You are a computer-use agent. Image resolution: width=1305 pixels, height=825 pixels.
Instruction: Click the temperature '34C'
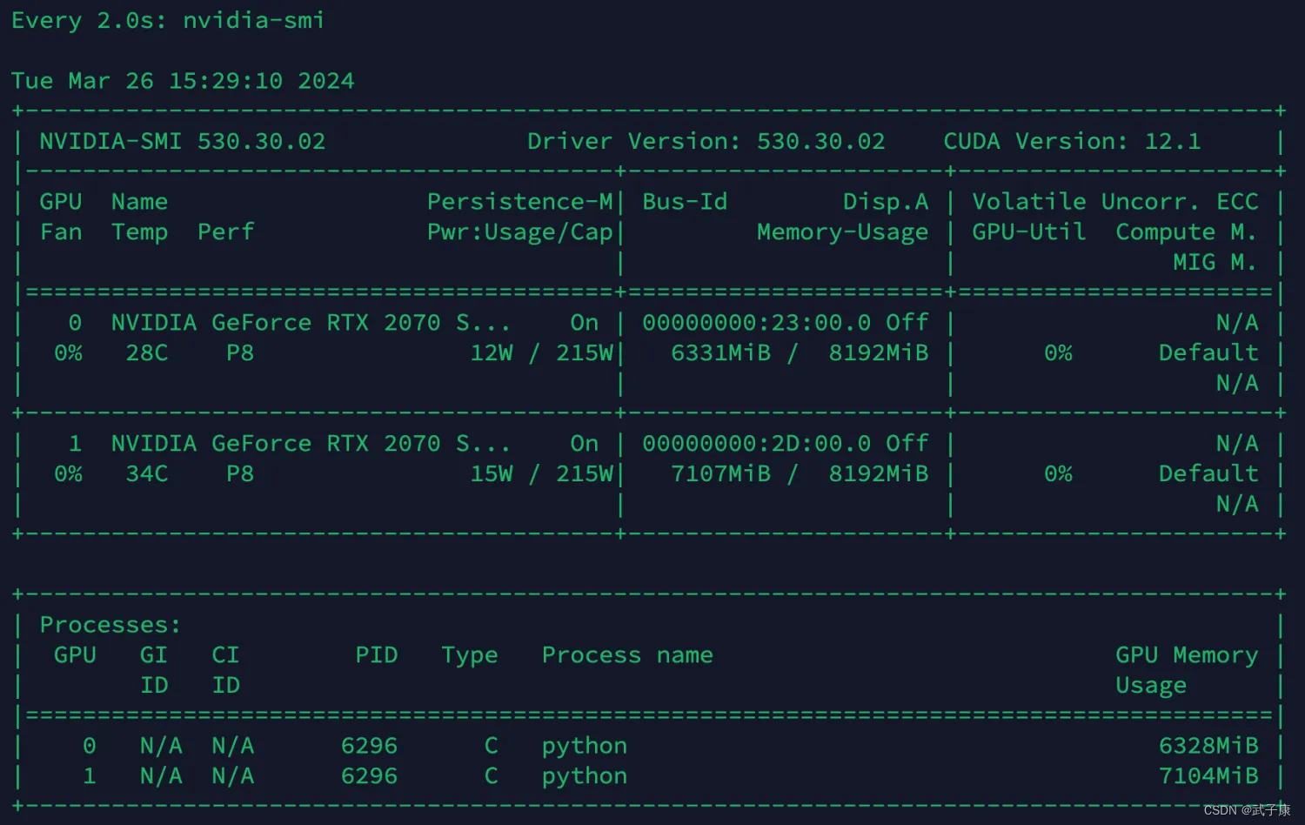[x=147, y=474]
